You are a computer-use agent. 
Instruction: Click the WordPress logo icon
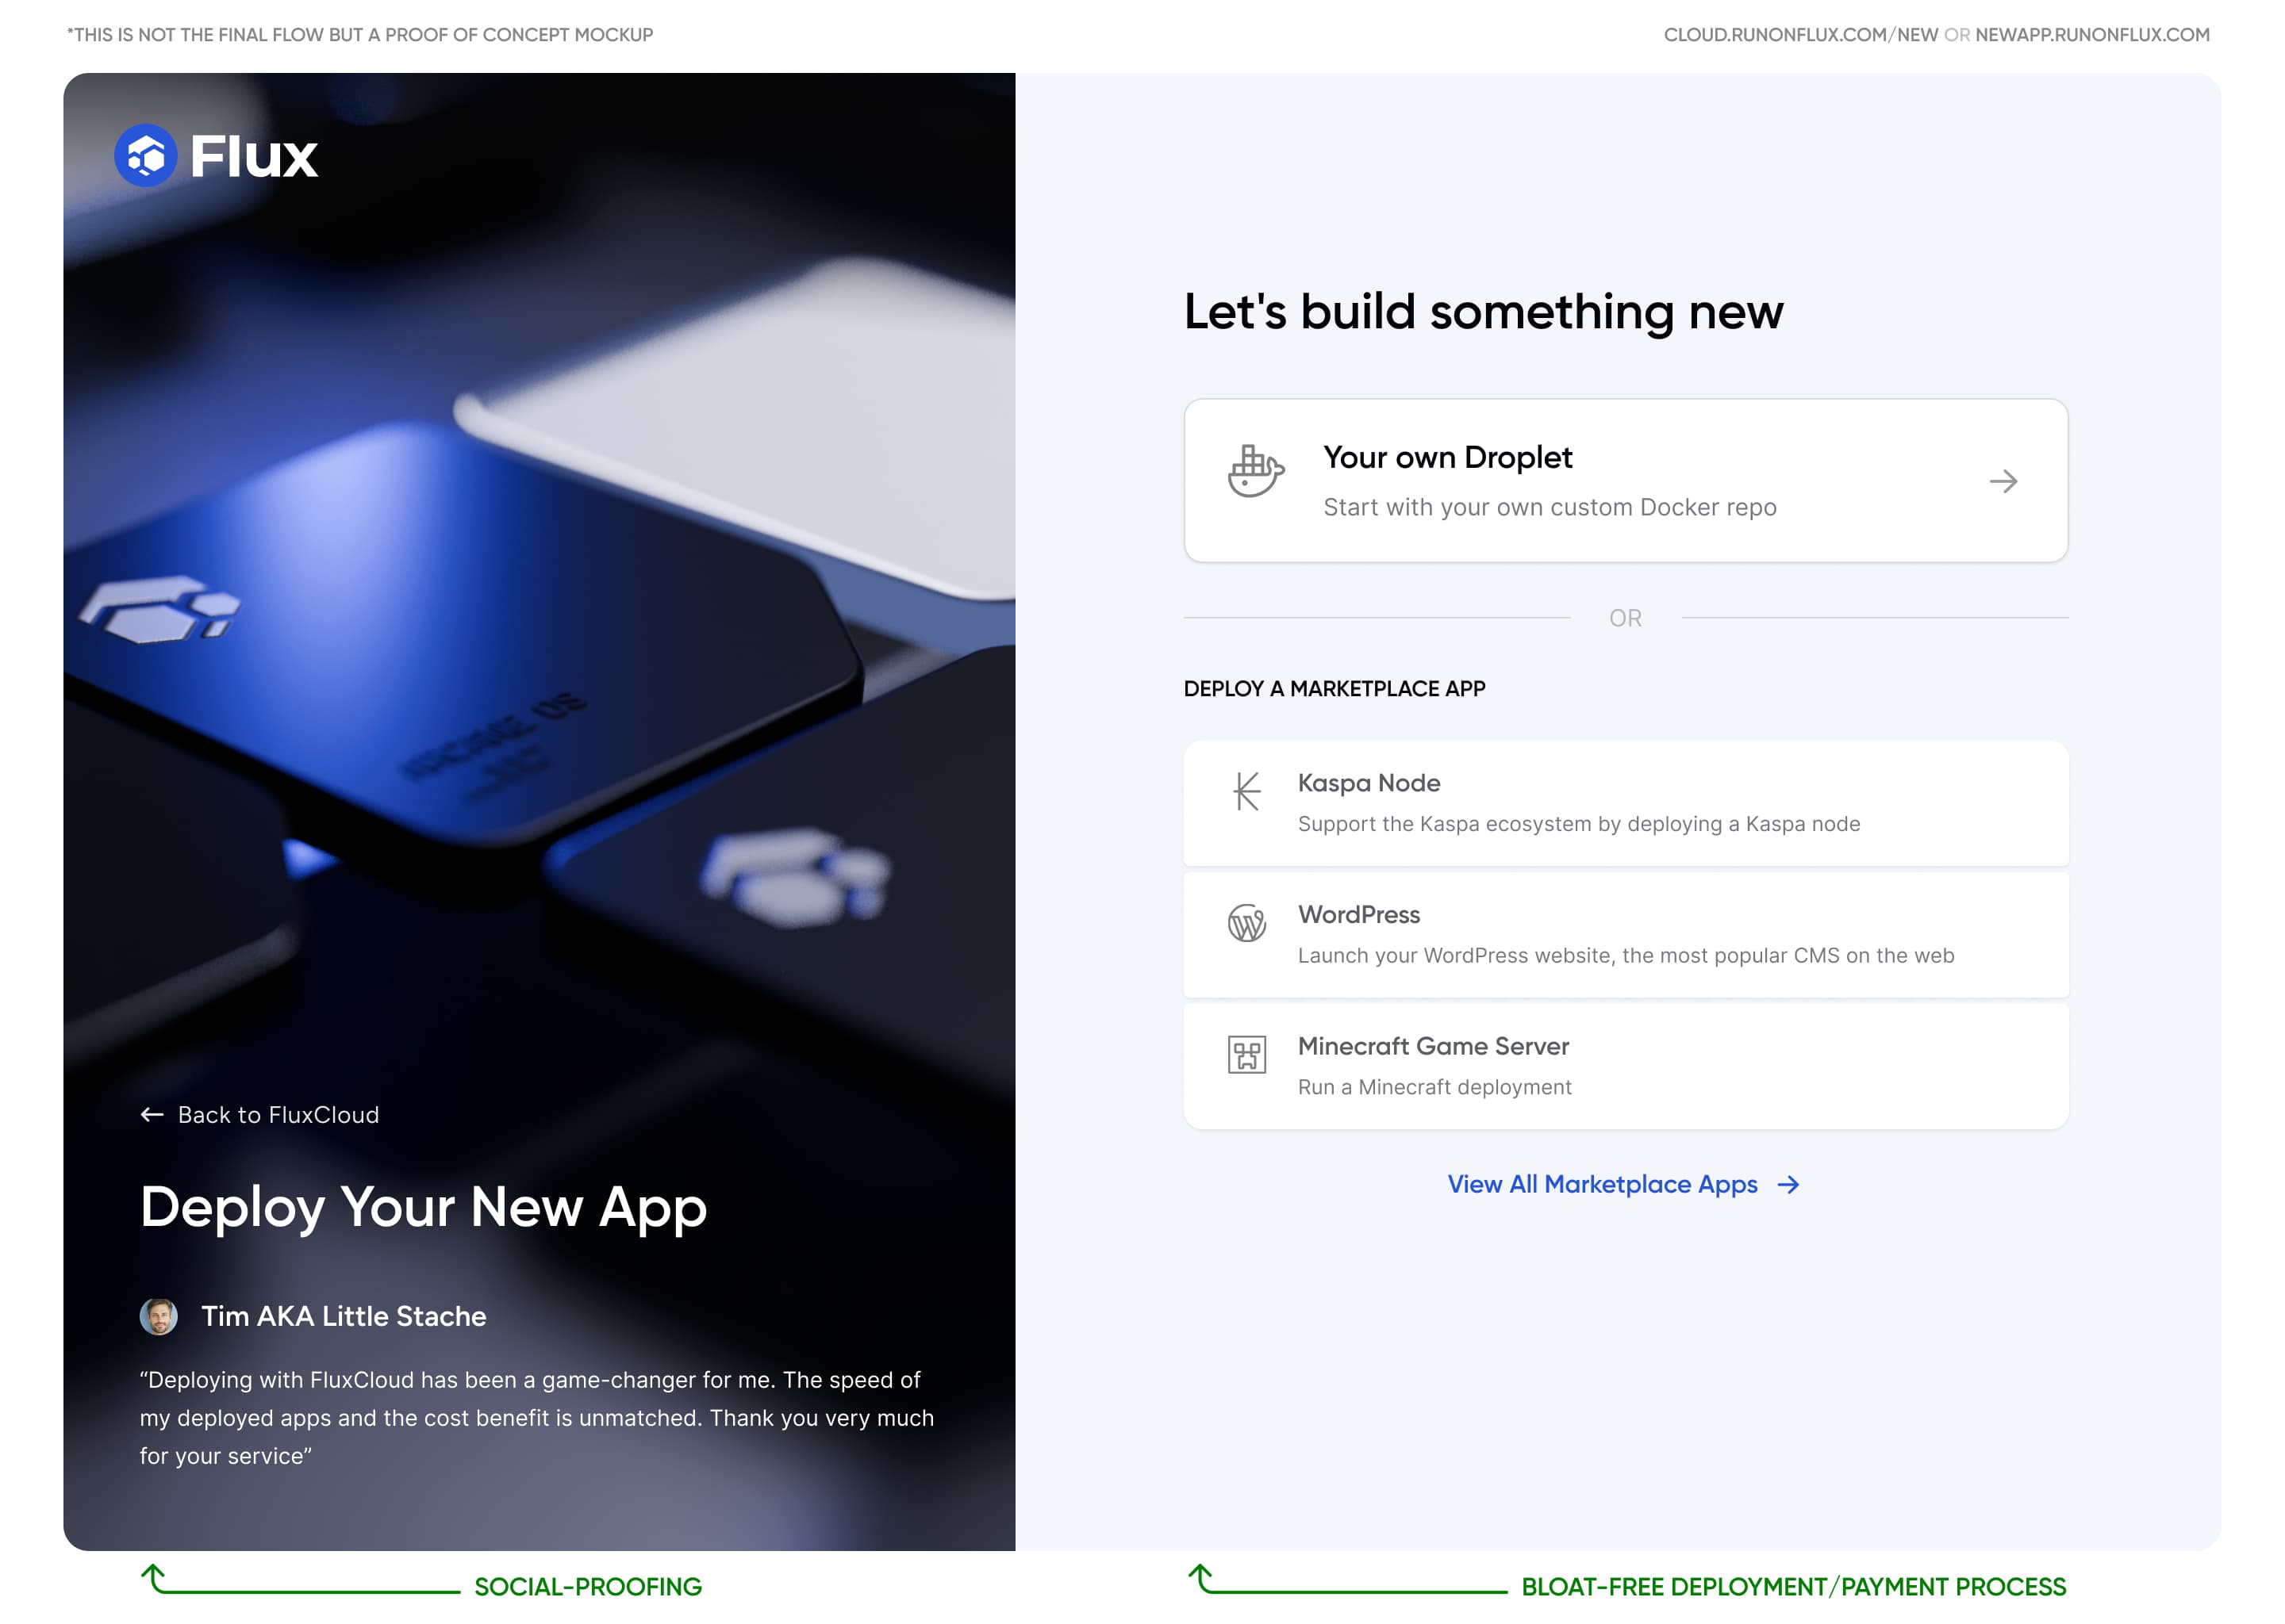1246,922
